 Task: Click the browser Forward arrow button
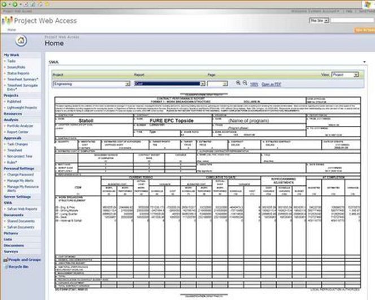[x=15, y=5]
